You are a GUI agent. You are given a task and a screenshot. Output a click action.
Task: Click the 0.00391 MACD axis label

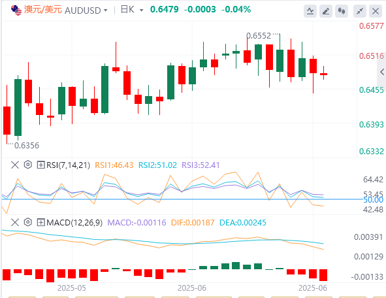coord(368,237)
